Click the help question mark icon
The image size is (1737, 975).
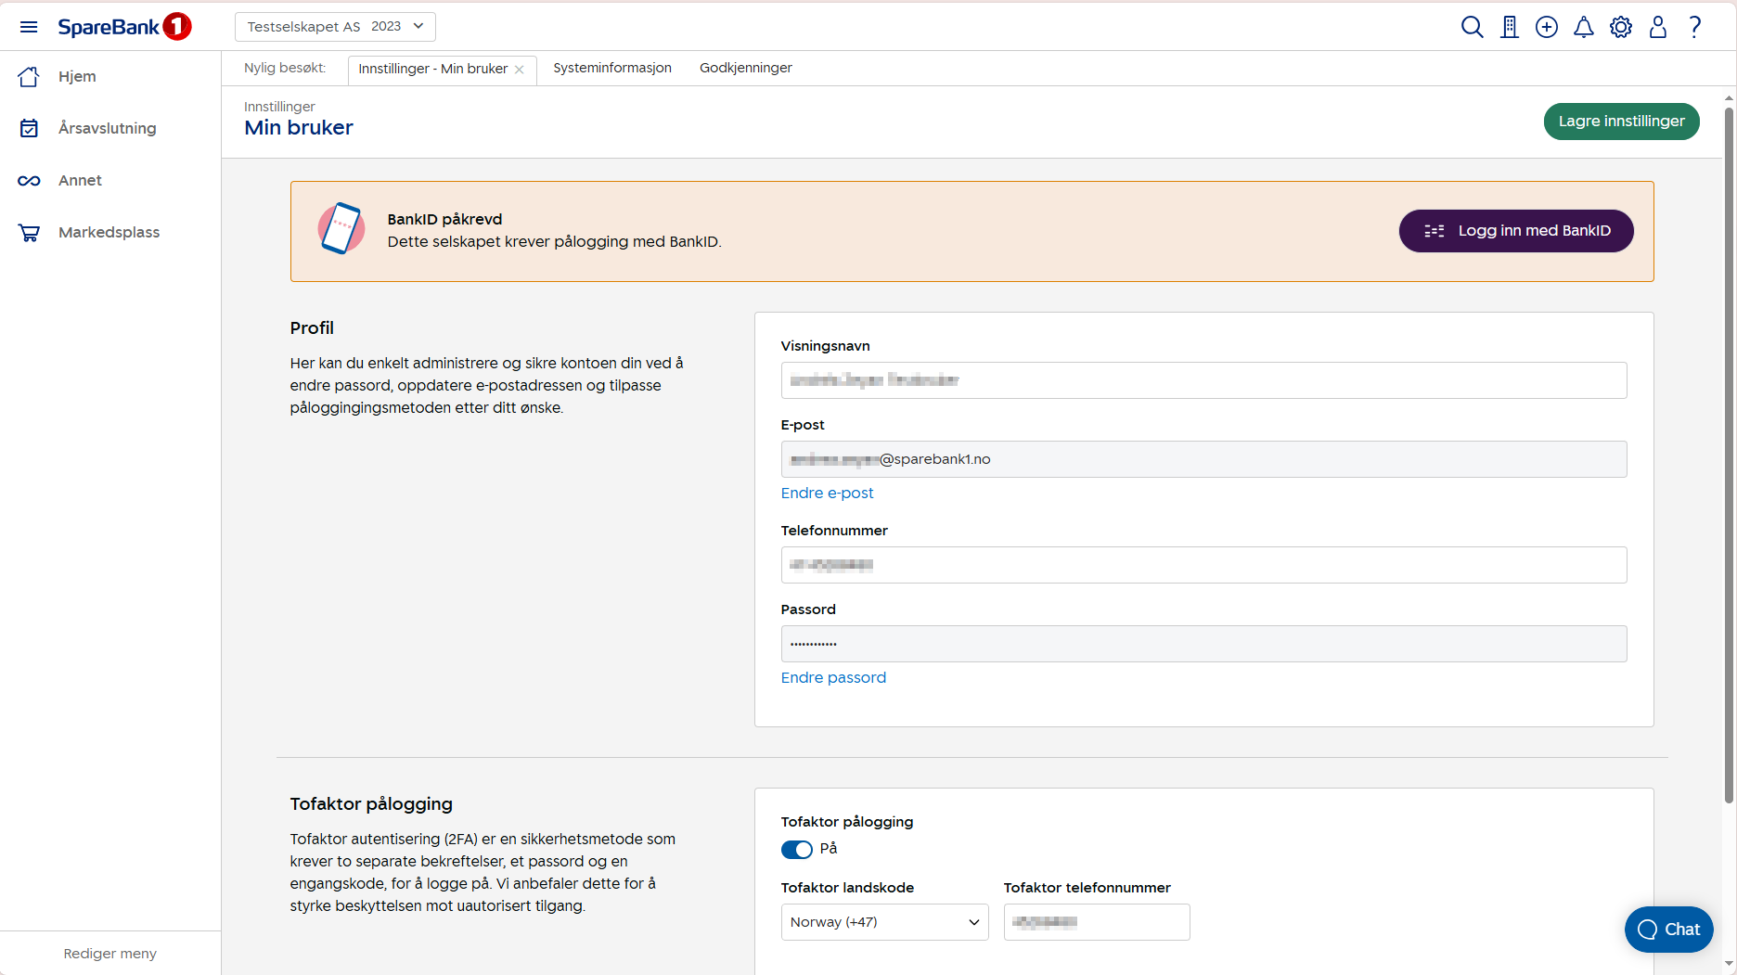[1695, 27]
